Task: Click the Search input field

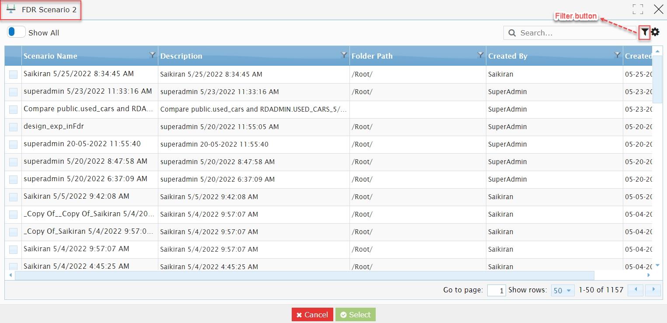Action: point(570,33)
